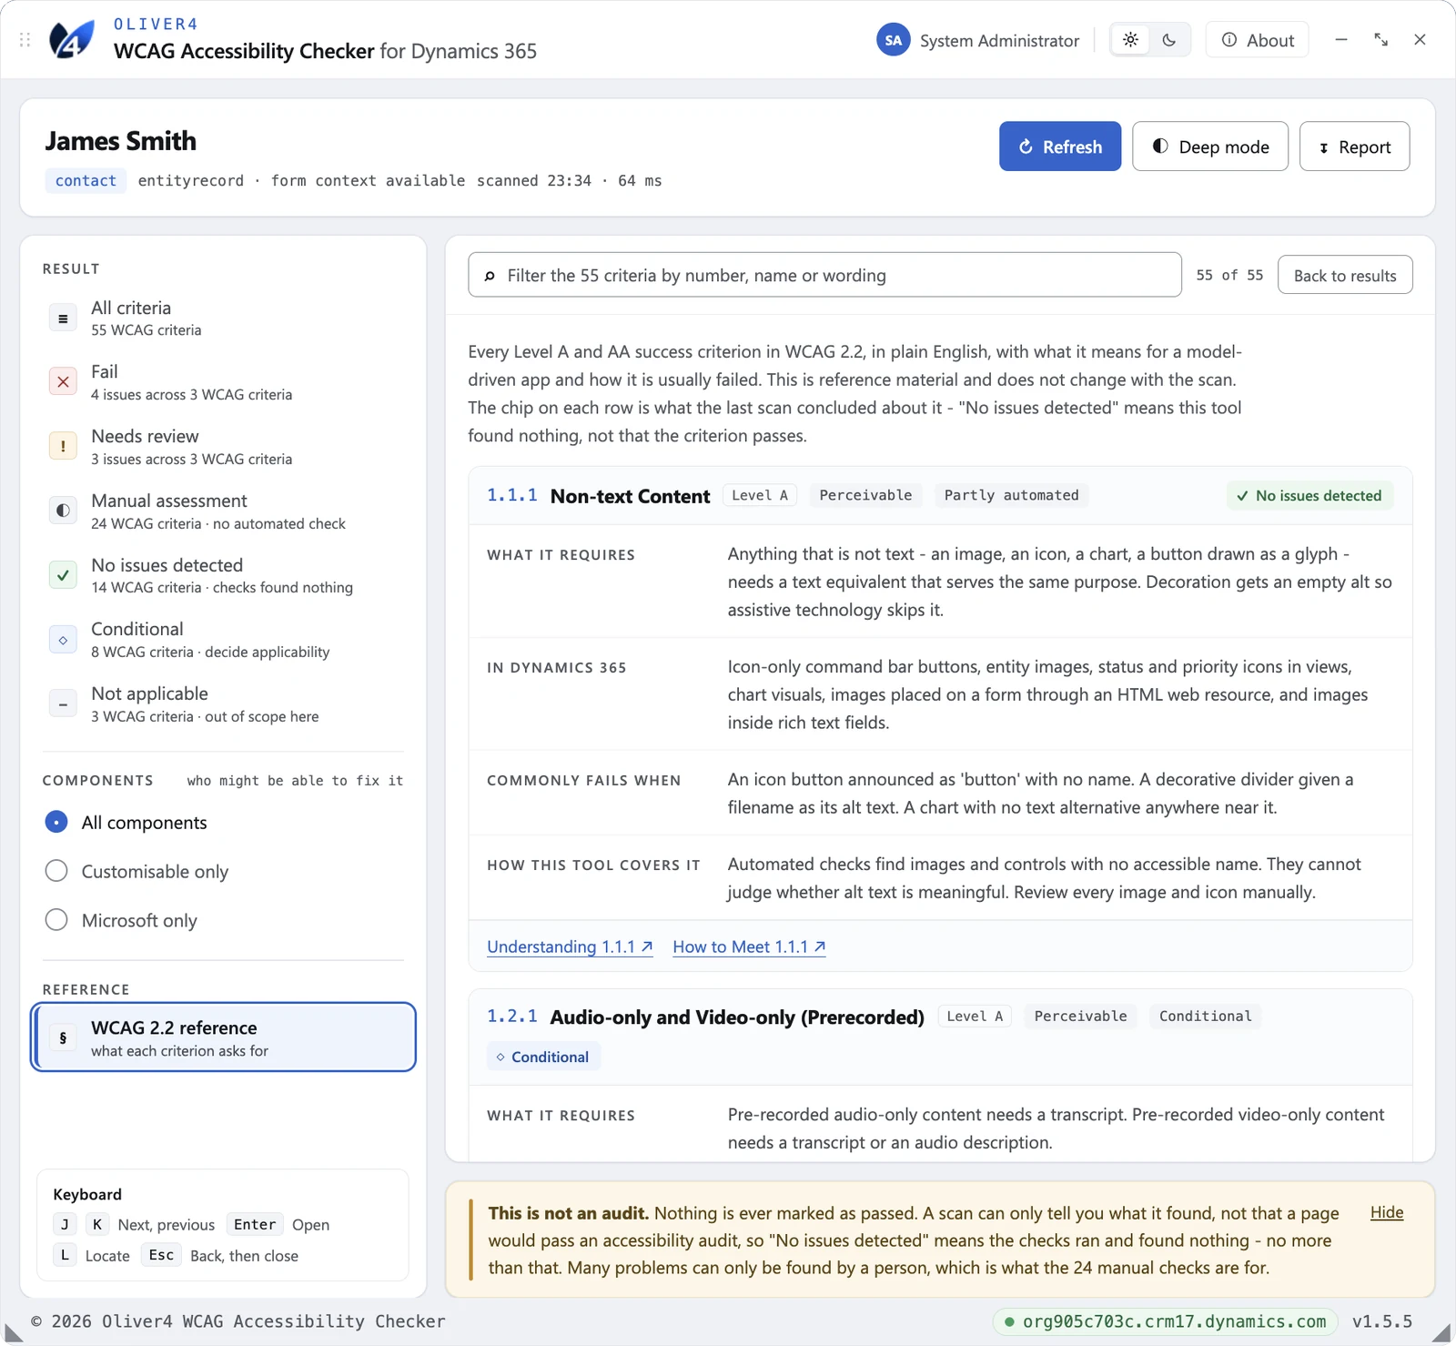Screen dimensions: 1456x1346
Task: Click bottom-left resize corner handle
Action: tap(13, 1333)
